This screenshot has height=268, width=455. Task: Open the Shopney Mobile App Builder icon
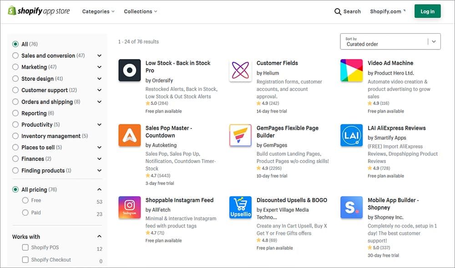point(351,208)
